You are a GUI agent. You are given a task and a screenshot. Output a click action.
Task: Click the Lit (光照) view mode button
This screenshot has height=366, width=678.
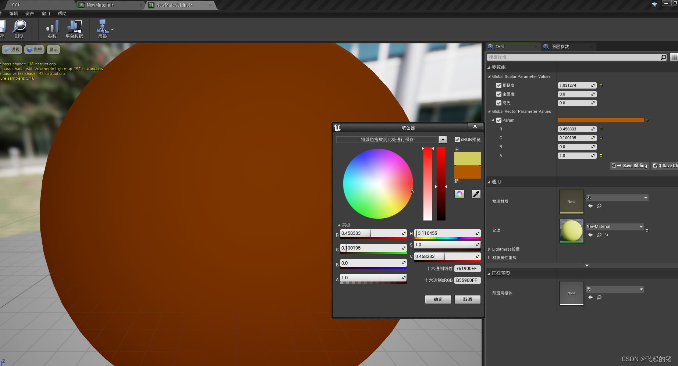pos(35,50)
